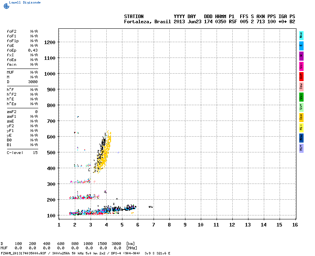The height and width of the screenshot is (256, 315).
Task: Click the B1 parameter label
Action: point(9,145)
